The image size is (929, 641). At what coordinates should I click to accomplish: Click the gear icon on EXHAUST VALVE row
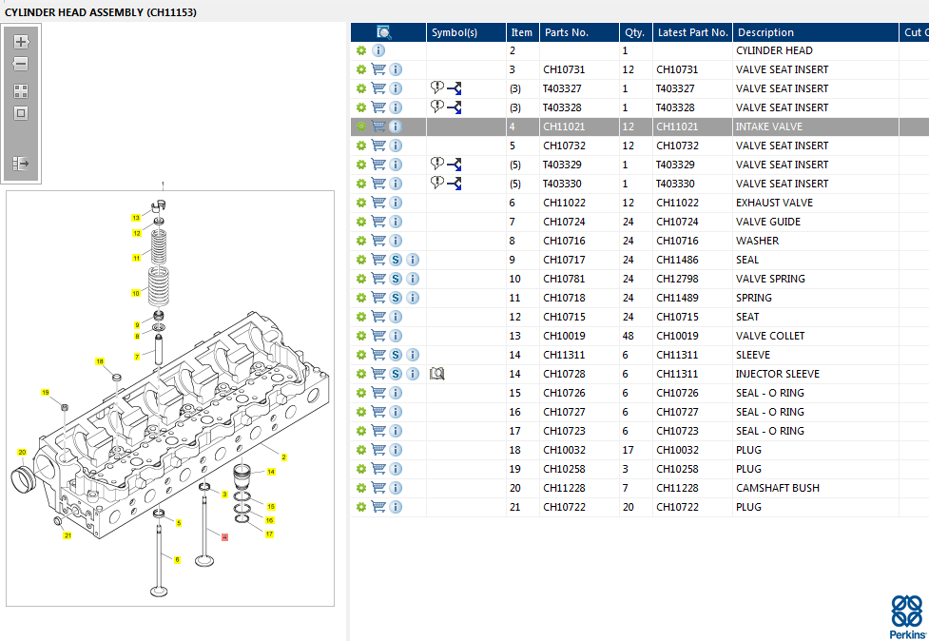tap(361, 203)
